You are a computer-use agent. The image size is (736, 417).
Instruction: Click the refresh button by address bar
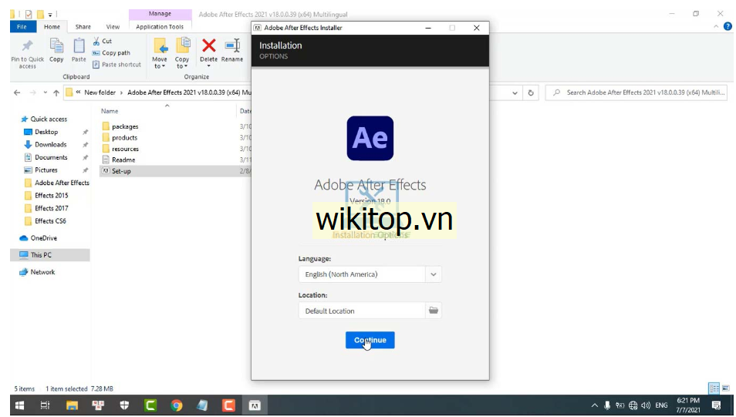531,92
